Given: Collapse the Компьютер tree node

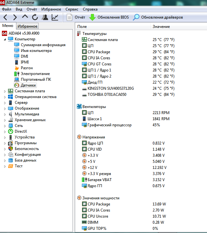Looking at the screenshot, I should point(4,39).
